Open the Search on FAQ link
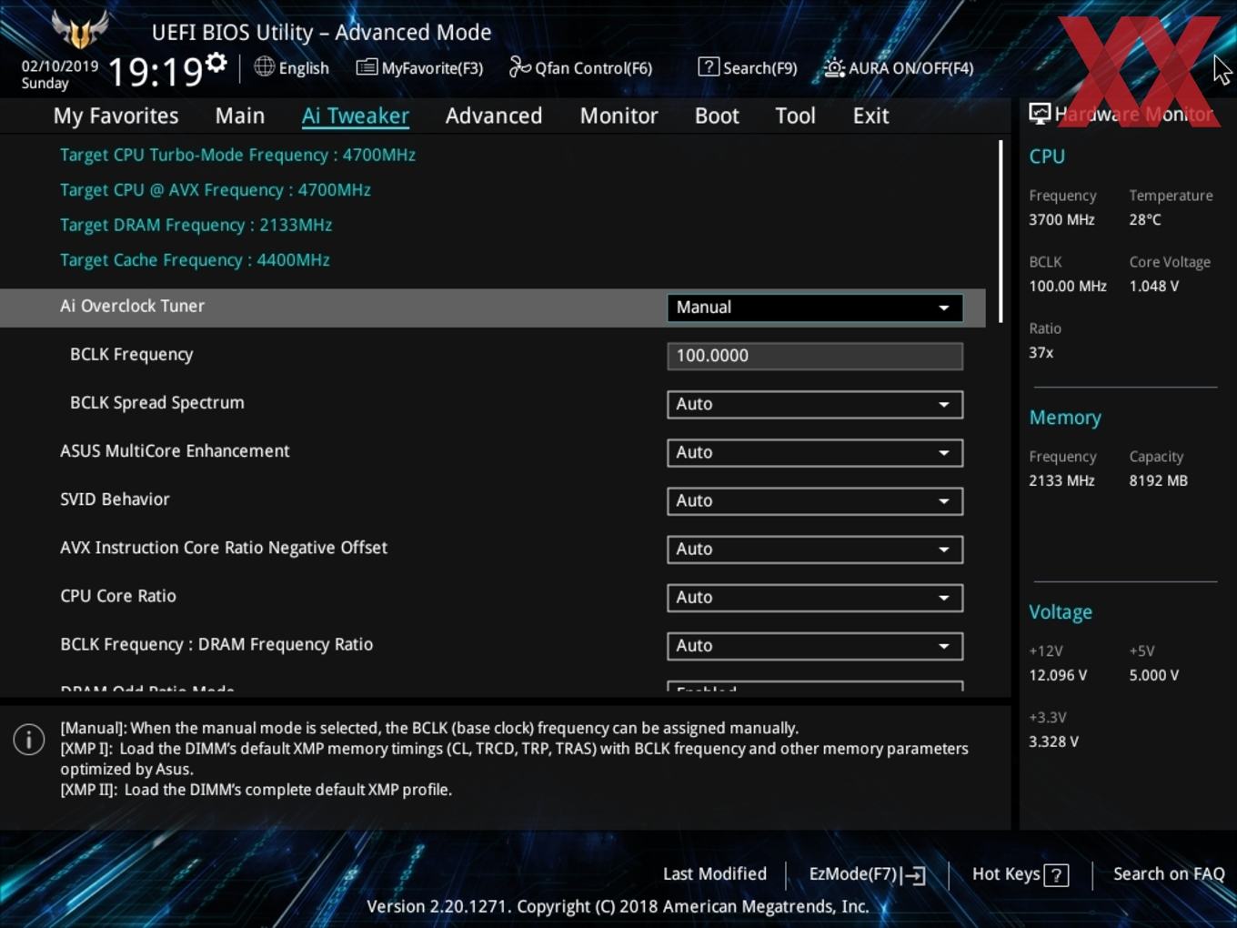The width and height of the screenshot is (1237, 928). pos(1169,873)
